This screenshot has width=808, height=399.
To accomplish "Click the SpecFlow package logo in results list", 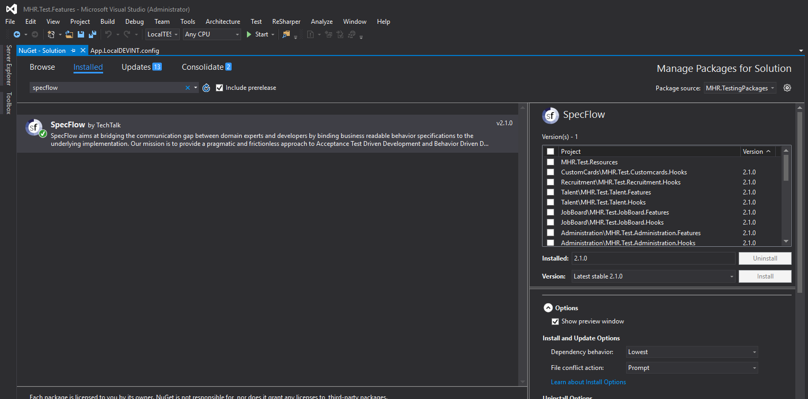I will pos(35,127).
